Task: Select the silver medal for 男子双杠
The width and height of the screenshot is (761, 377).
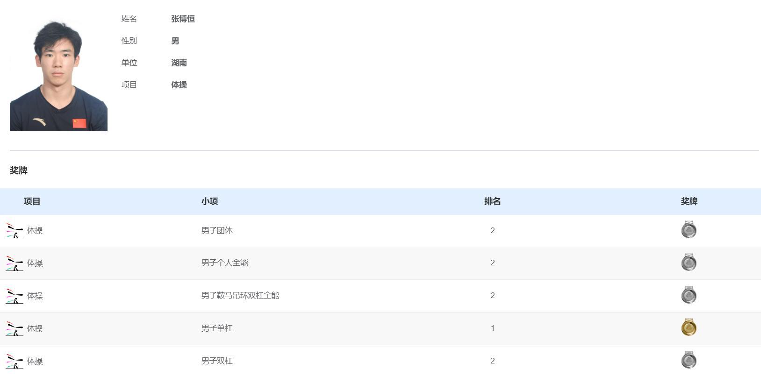Action: pos(689,360)
